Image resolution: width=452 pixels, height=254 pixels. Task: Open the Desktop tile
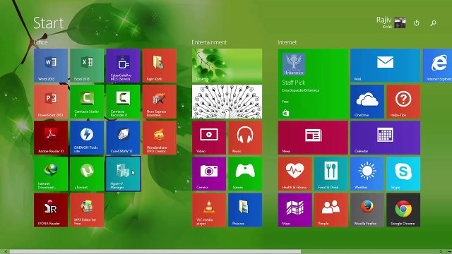click(227, 66)
